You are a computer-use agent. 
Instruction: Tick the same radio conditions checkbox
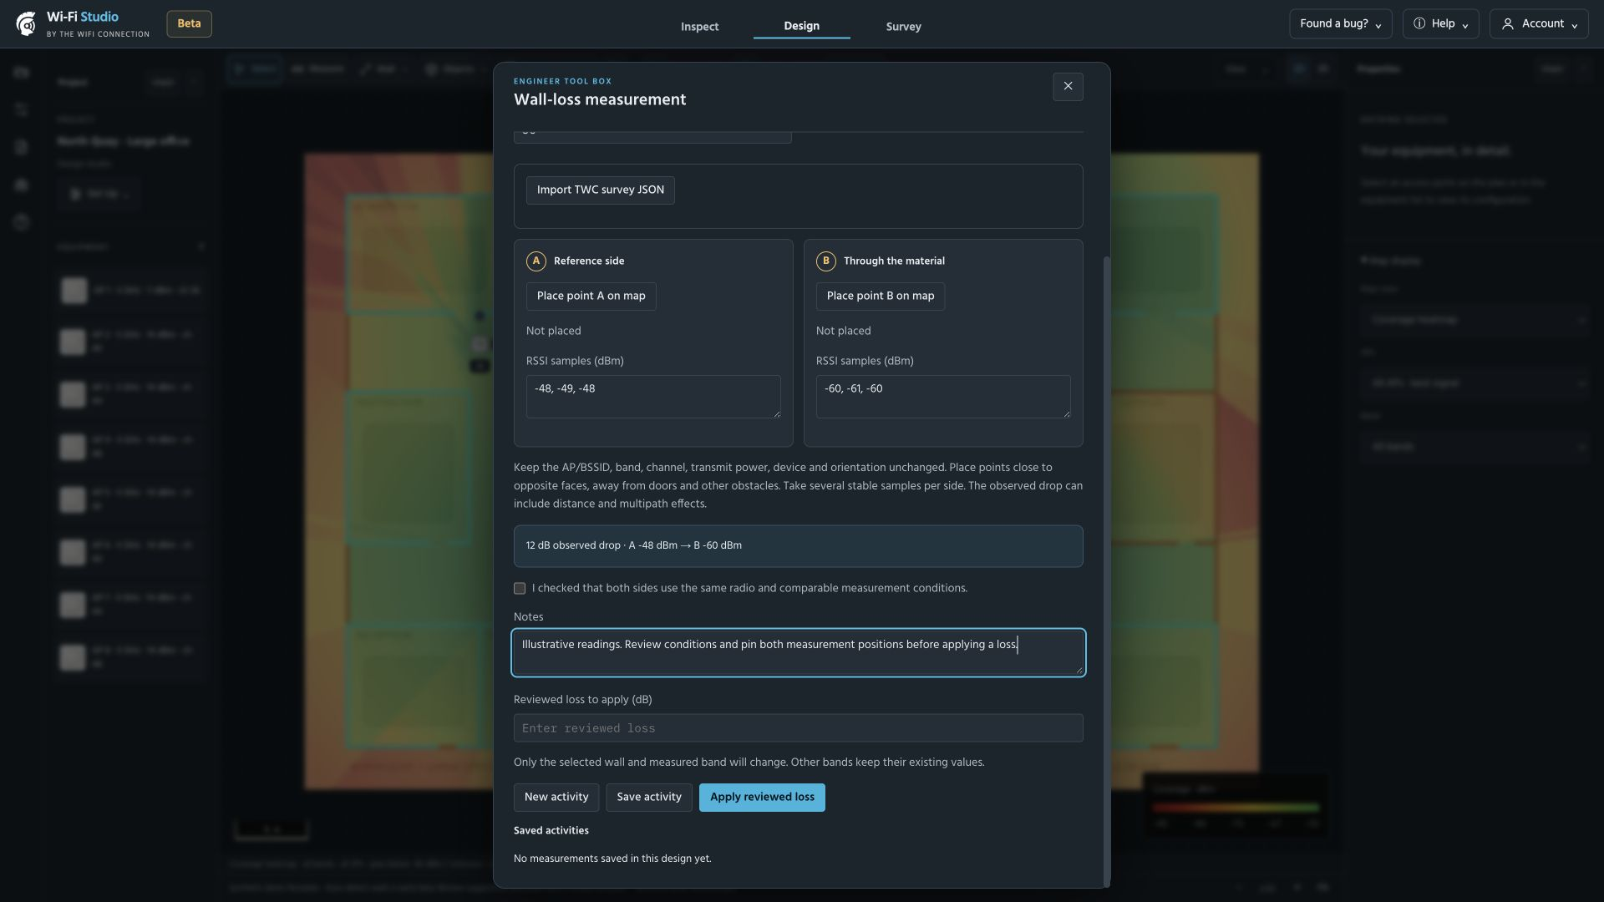tap(520, 589)
